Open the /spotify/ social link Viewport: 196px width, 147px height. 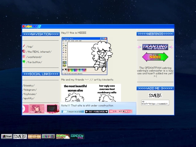29,98
